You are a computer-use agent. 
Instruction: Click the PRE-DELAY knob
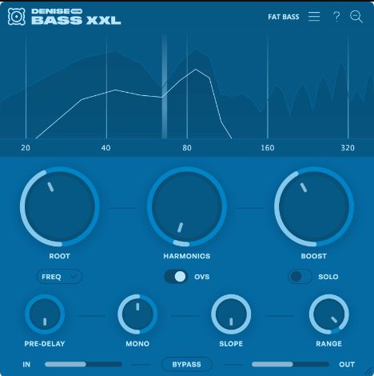(45, 314)
